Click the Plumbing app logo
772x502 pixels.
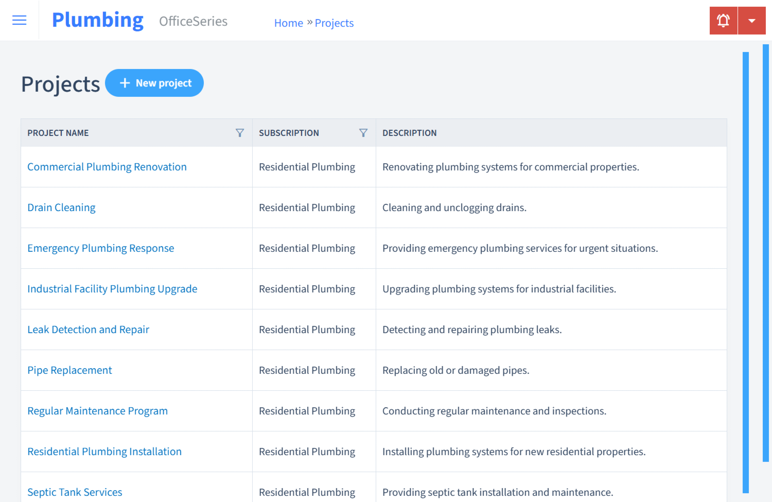click(97, 20)
